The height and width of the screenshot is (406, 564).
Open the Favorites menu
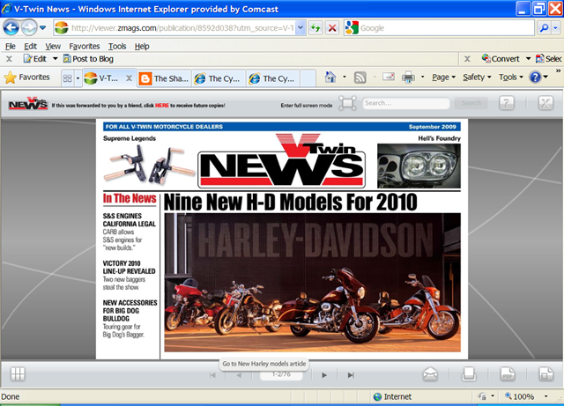coord(85,46)
